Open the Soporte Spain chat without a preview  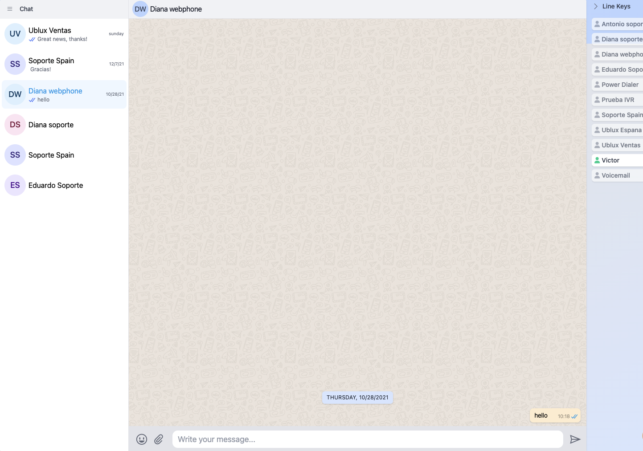tap(64, 155)
